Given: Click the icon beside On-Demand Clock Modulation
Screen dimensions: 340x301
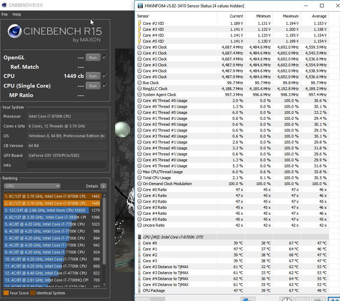Looking at the screenshot, I should [x=140, y=184].
